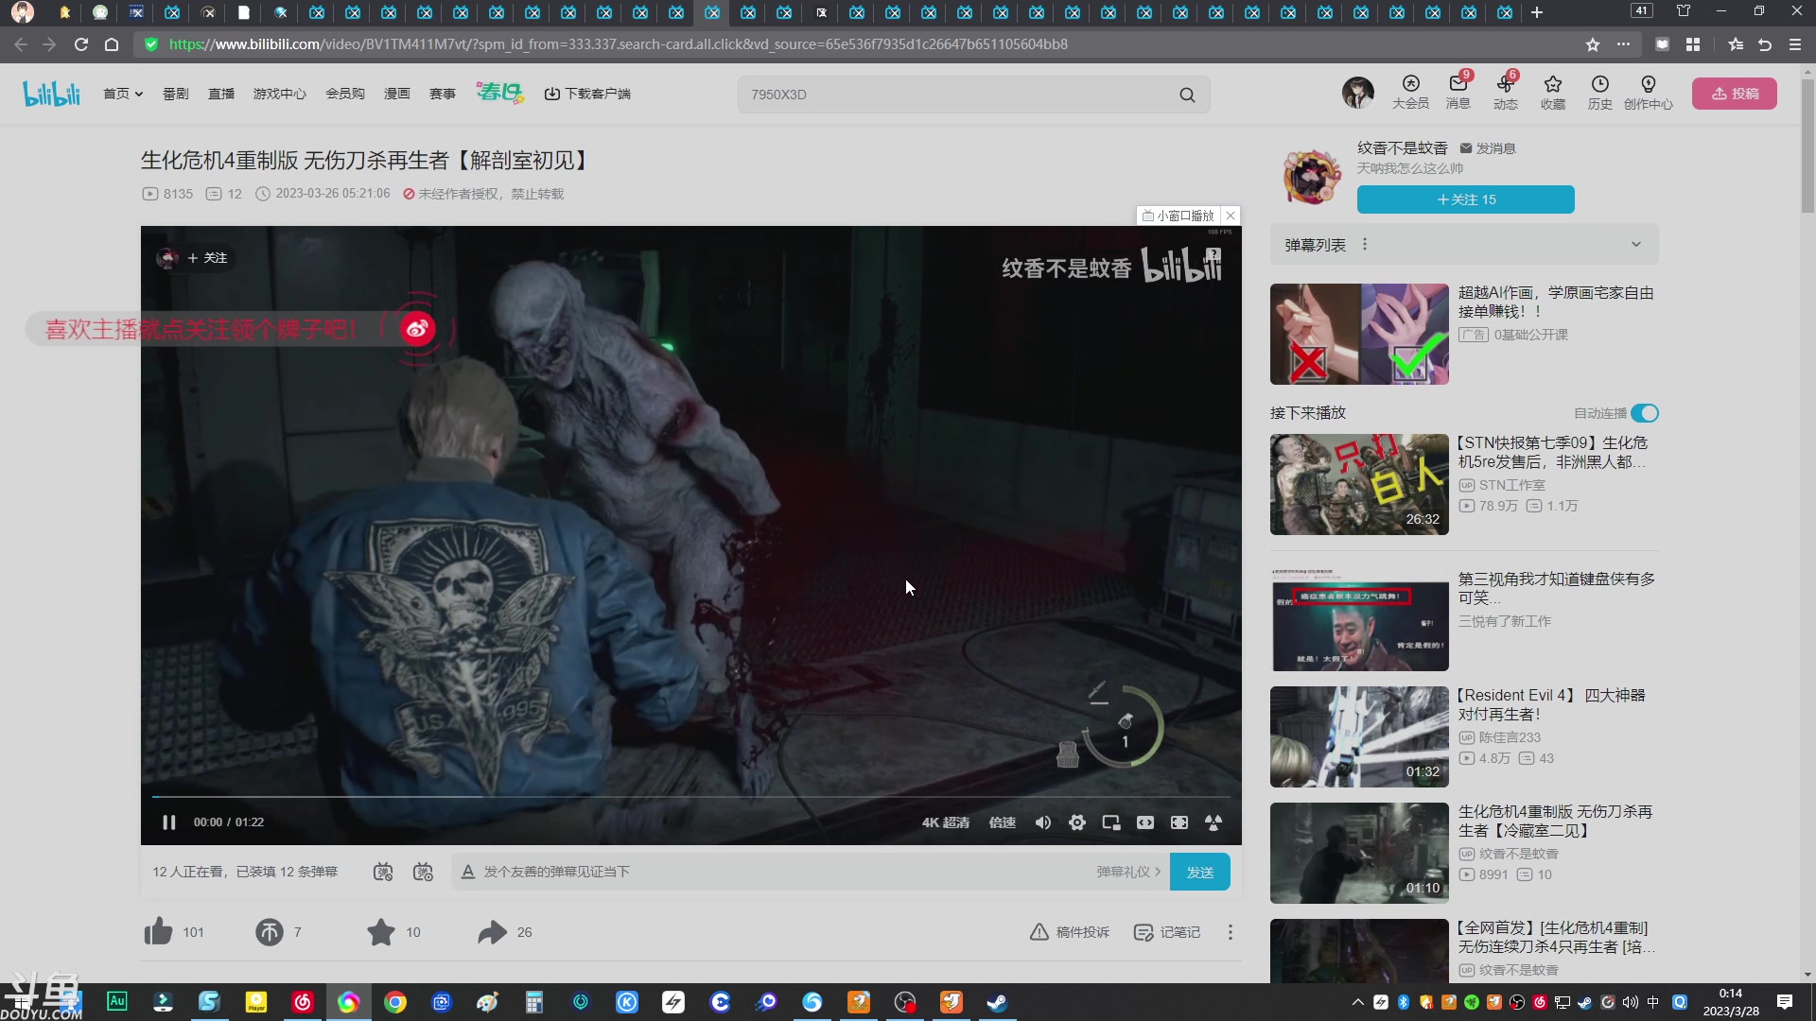The height and width of the screenshot is (1021, 1816).
Task: Like the video thumbs-up icon
Action: tap(158, 932)
